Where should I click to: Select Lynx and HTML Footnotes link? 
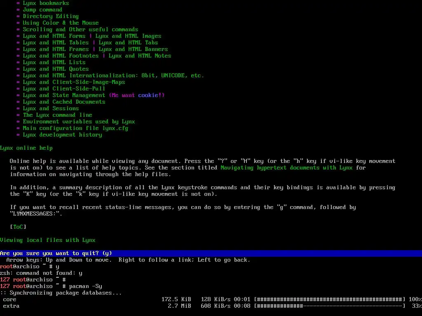(61, 56)
